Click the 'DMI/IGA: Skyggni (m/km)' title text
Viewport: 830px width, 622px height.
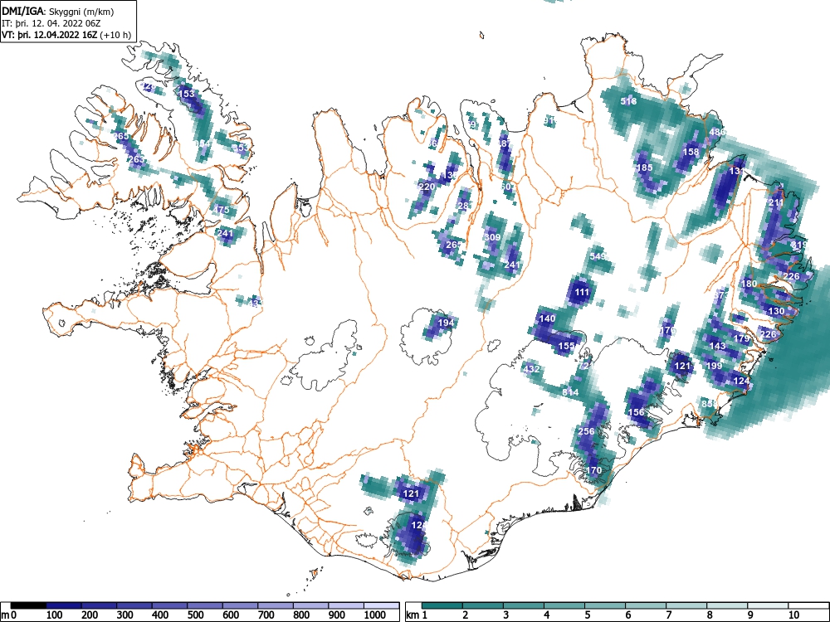coord(58,11)
